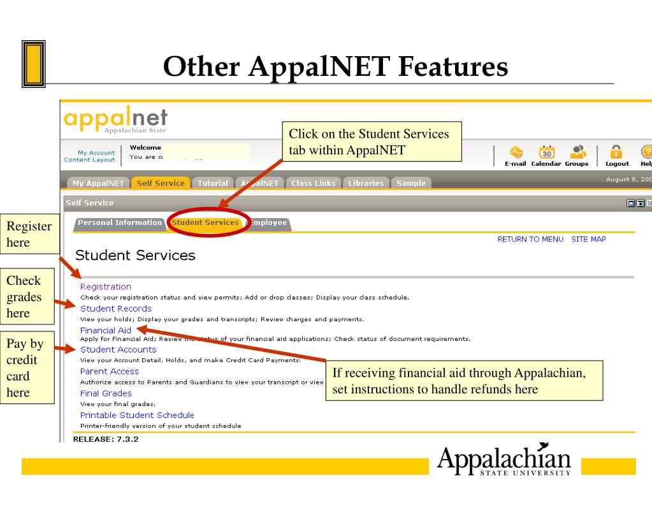
Task: Click the RELEASE: 7.3.2 text
Action: click(106, 439)
